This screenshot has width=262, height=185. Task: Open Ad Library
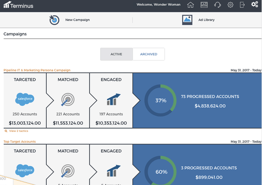tap(206, 20)
